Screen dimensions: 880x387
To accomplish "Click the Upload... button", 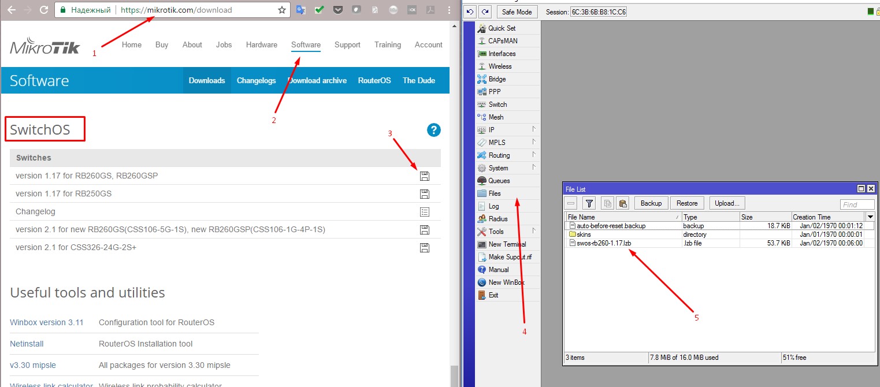I will [x=727, y=203].
